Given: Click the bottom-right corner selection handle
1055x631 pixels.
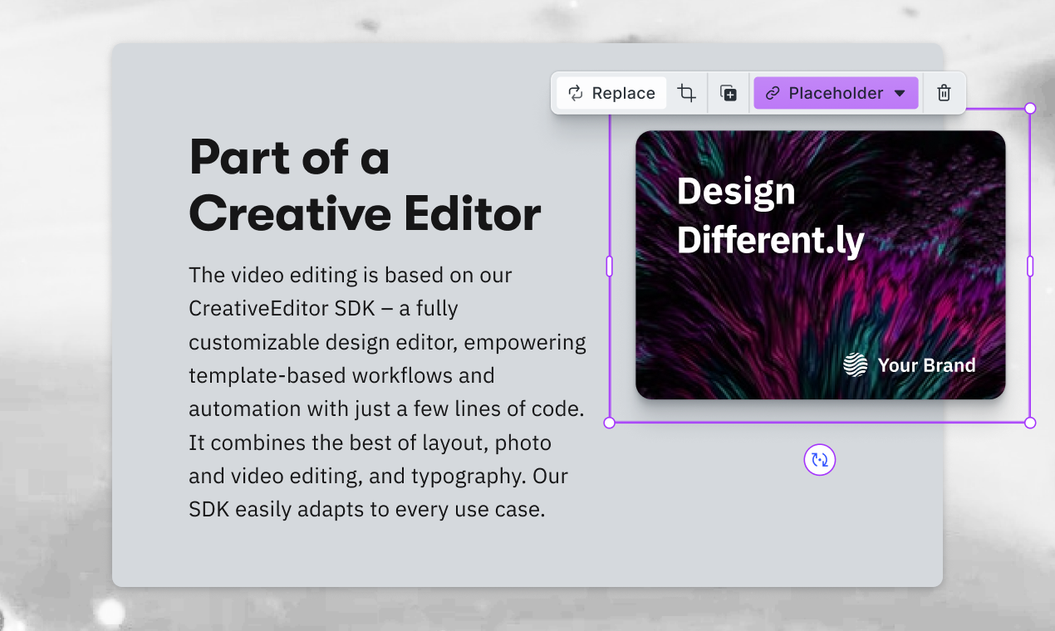Looking at the screenshot, I should point(1030,423).
